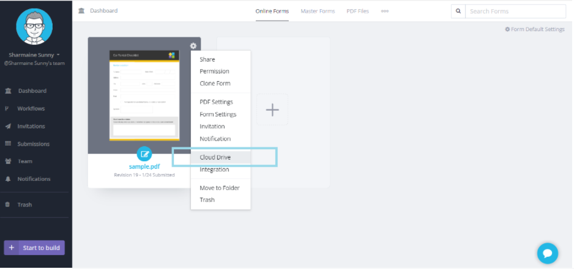Select PDF Settings menu entry
The height and width of the screenshot is (269, 574).
click(216, 102)
